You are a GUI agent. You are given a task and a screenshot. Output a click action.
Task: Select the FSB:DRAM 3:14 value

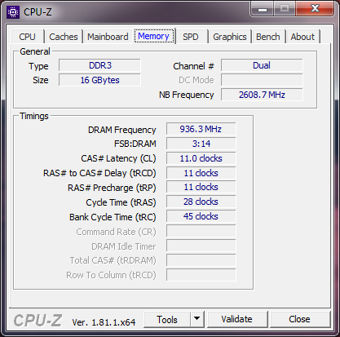point(201,144)
